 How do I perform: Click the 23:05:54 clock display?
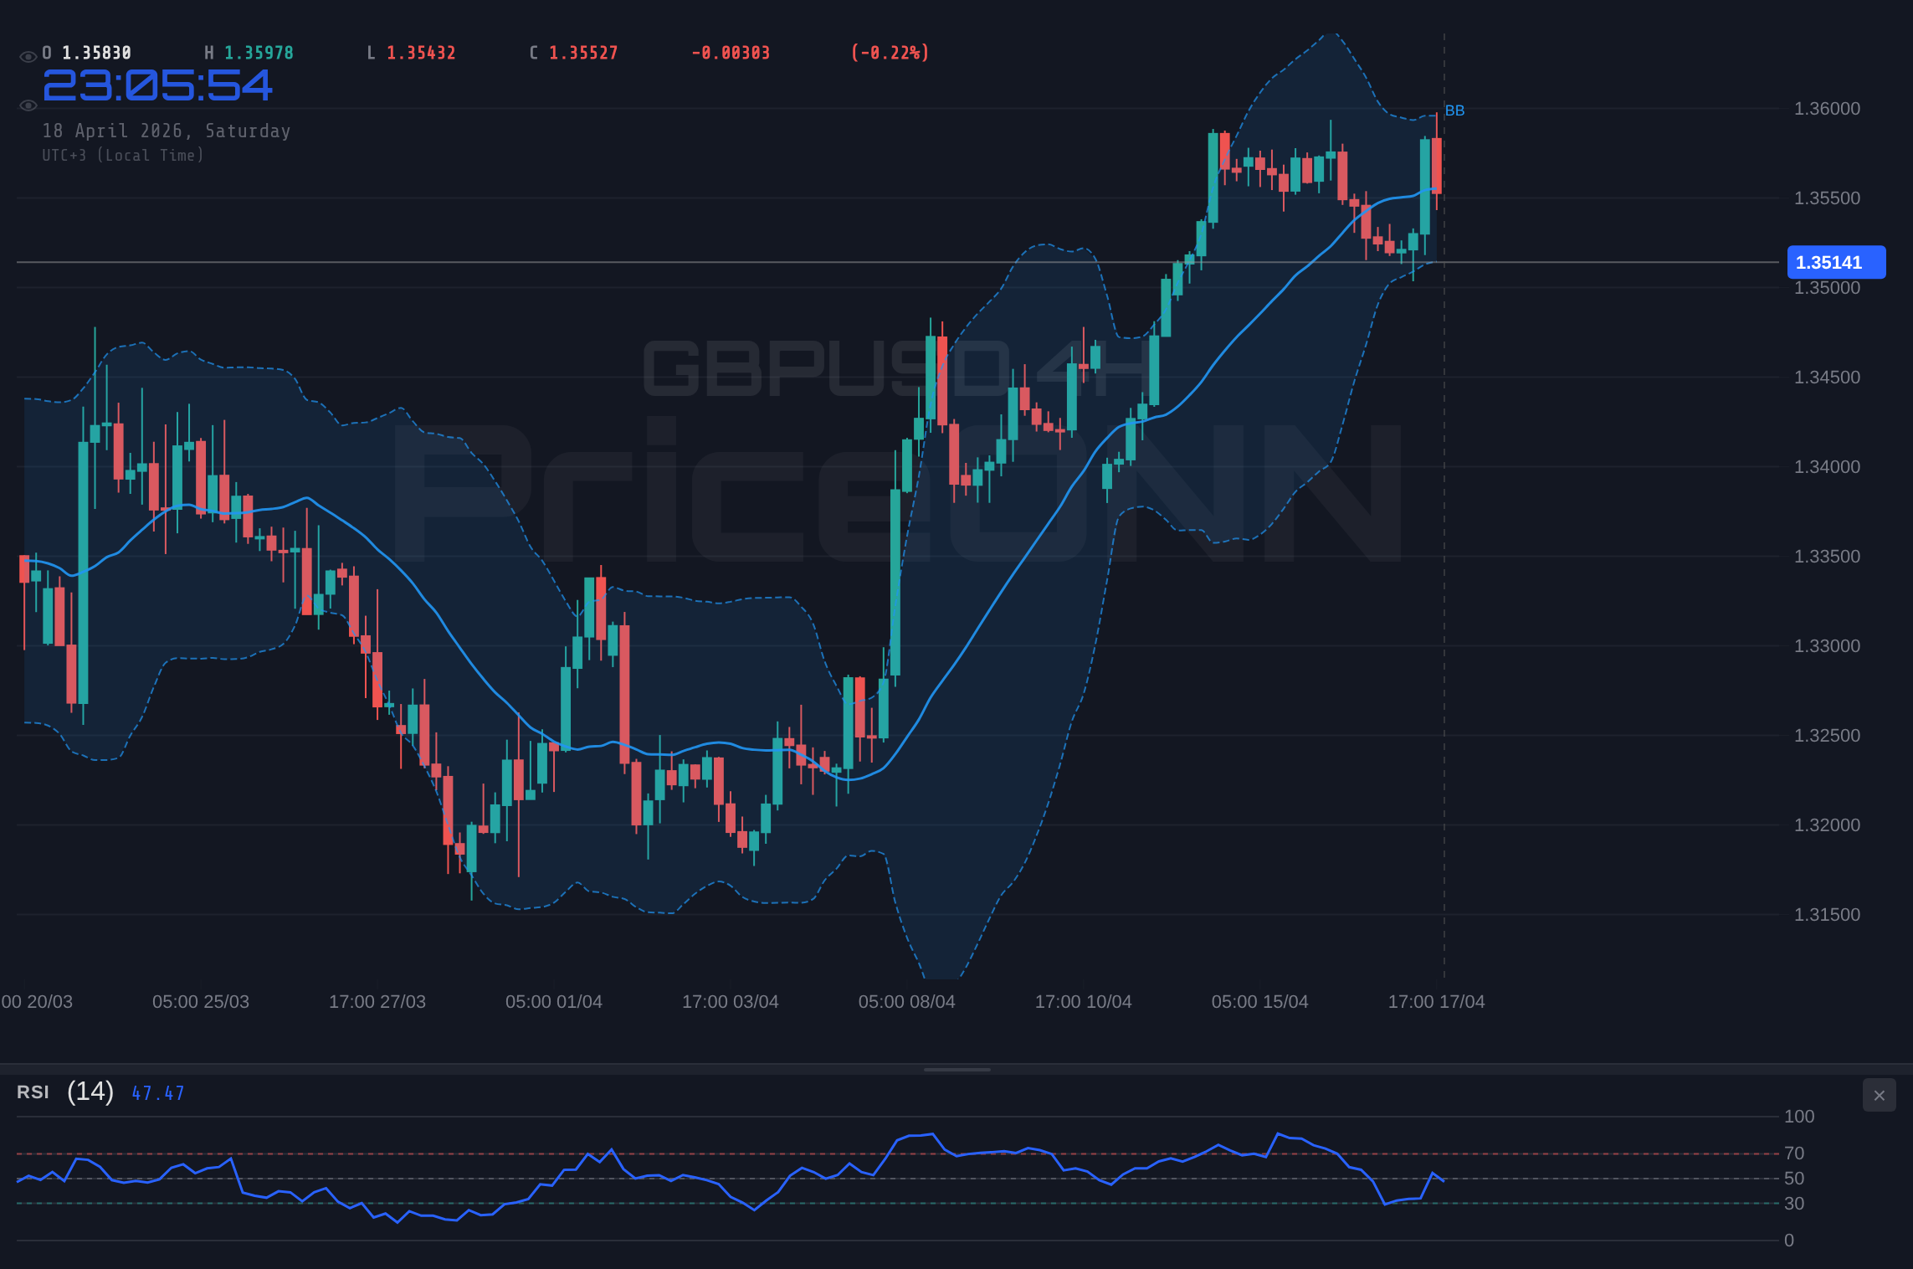pyautogui.click(x=157, y=85)
